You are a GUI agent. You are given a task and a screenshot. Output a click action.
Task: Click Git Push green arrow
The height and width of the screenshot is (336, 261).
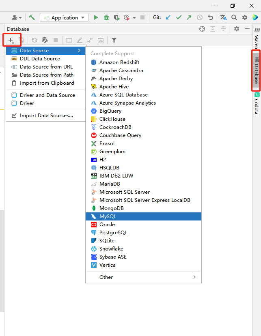(189, 17)
